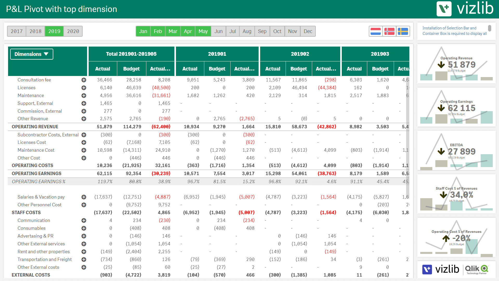
Task: Toggle the 2020 year selection
Action: [x=73, y=31]
